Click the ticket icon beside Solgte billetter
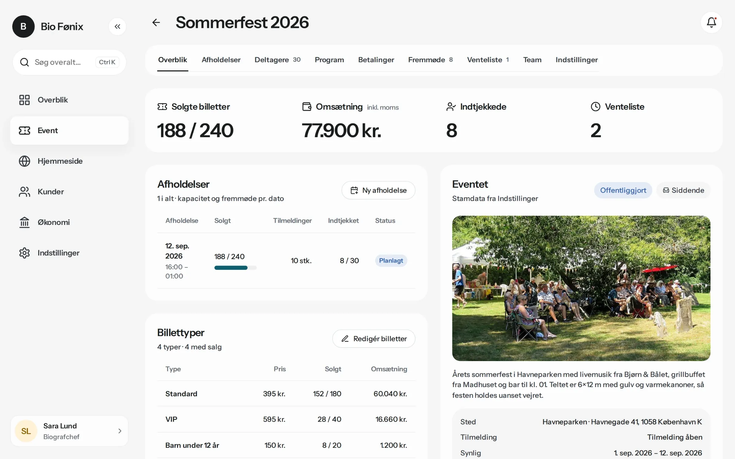This screenshot has width=735, height=459. 162,106
